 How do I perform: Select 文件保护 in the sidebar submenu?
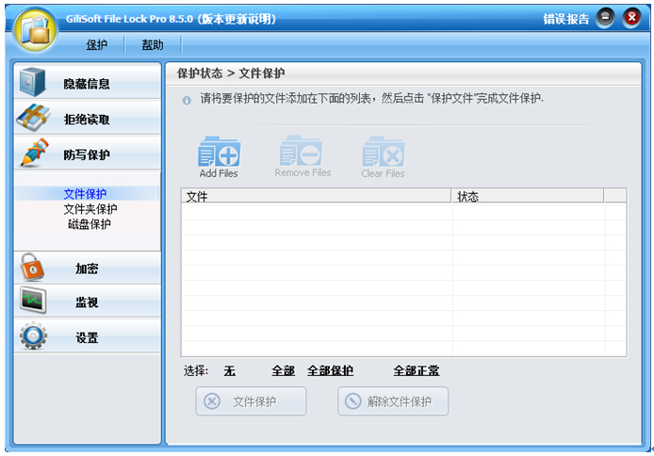pos(85,193)
